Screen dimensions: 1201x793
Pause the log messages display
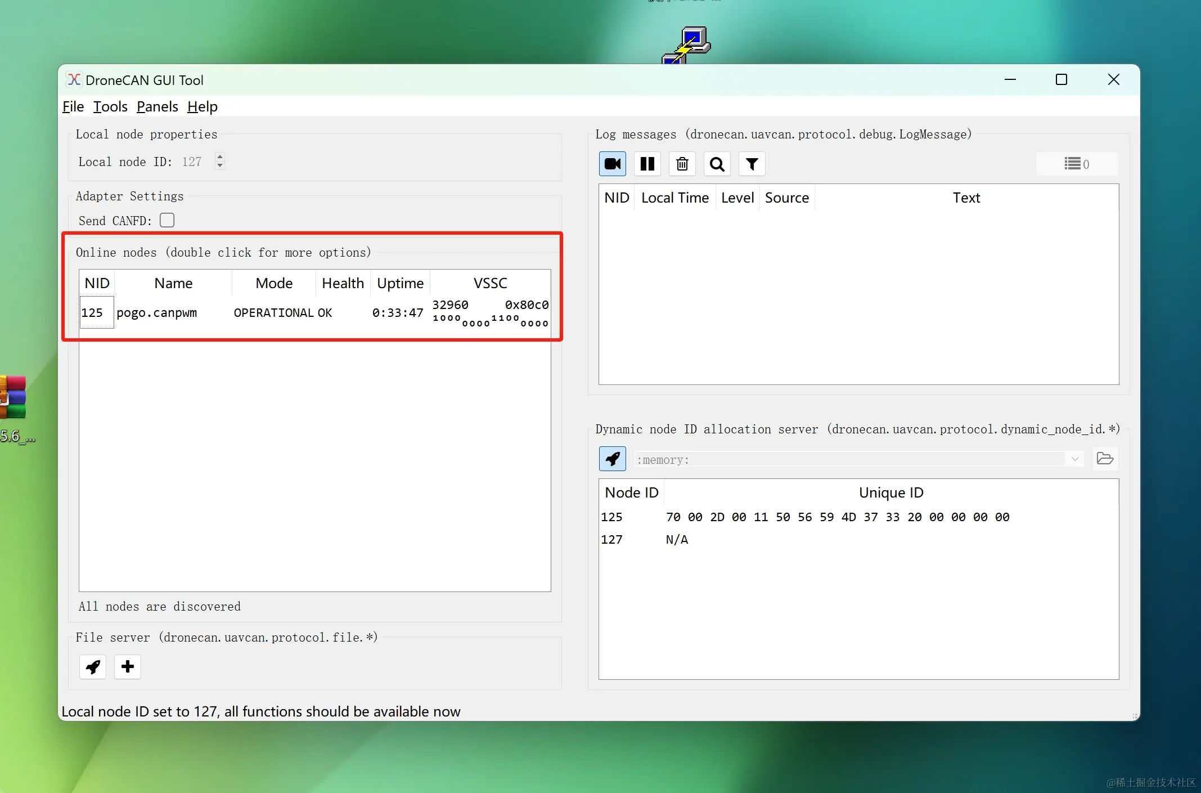coord(647,164)
